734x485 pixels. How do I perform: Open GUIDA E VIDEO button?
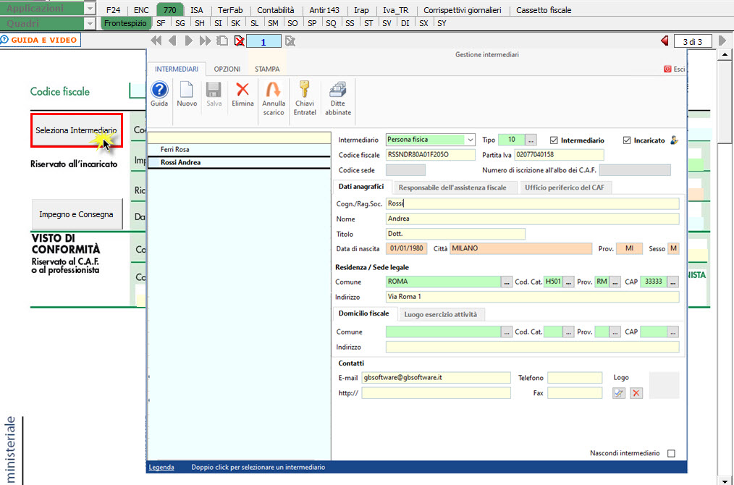(41, 41)
